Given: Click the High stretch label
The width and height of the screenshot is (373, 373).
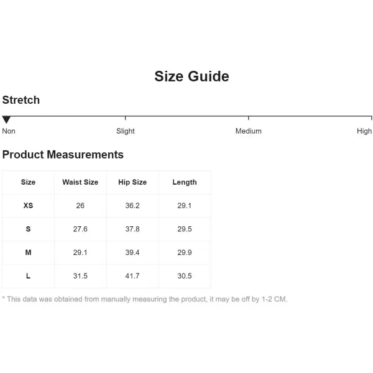Looking at the screenshot, I should point(364,131).
